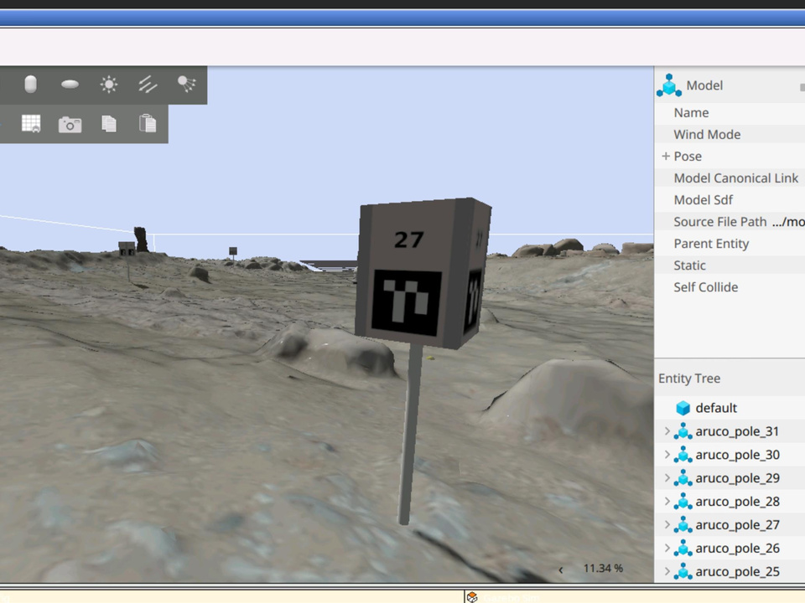Click the Entity Tree panel title

[689, 379]
